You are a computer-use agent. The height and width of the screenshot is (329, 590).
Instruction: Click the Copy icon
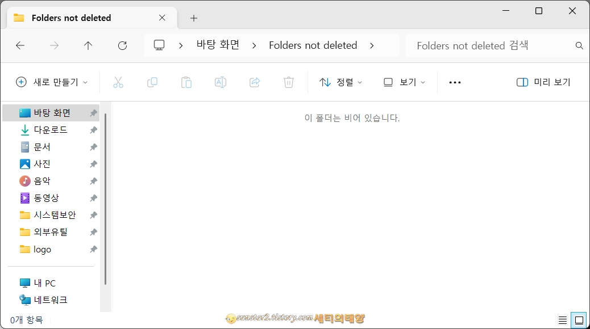152,82
